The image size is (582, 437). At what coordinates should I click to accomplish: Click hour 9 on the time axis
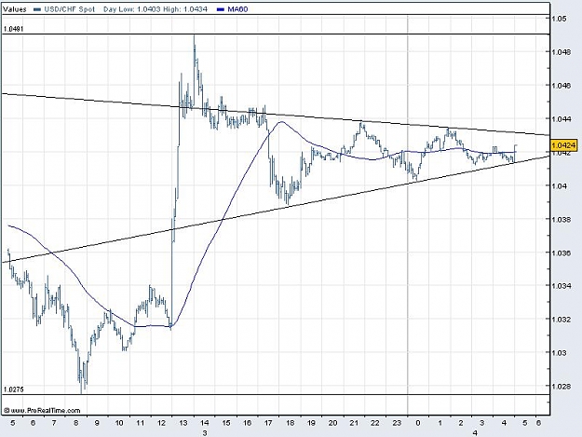click(97, 423)
